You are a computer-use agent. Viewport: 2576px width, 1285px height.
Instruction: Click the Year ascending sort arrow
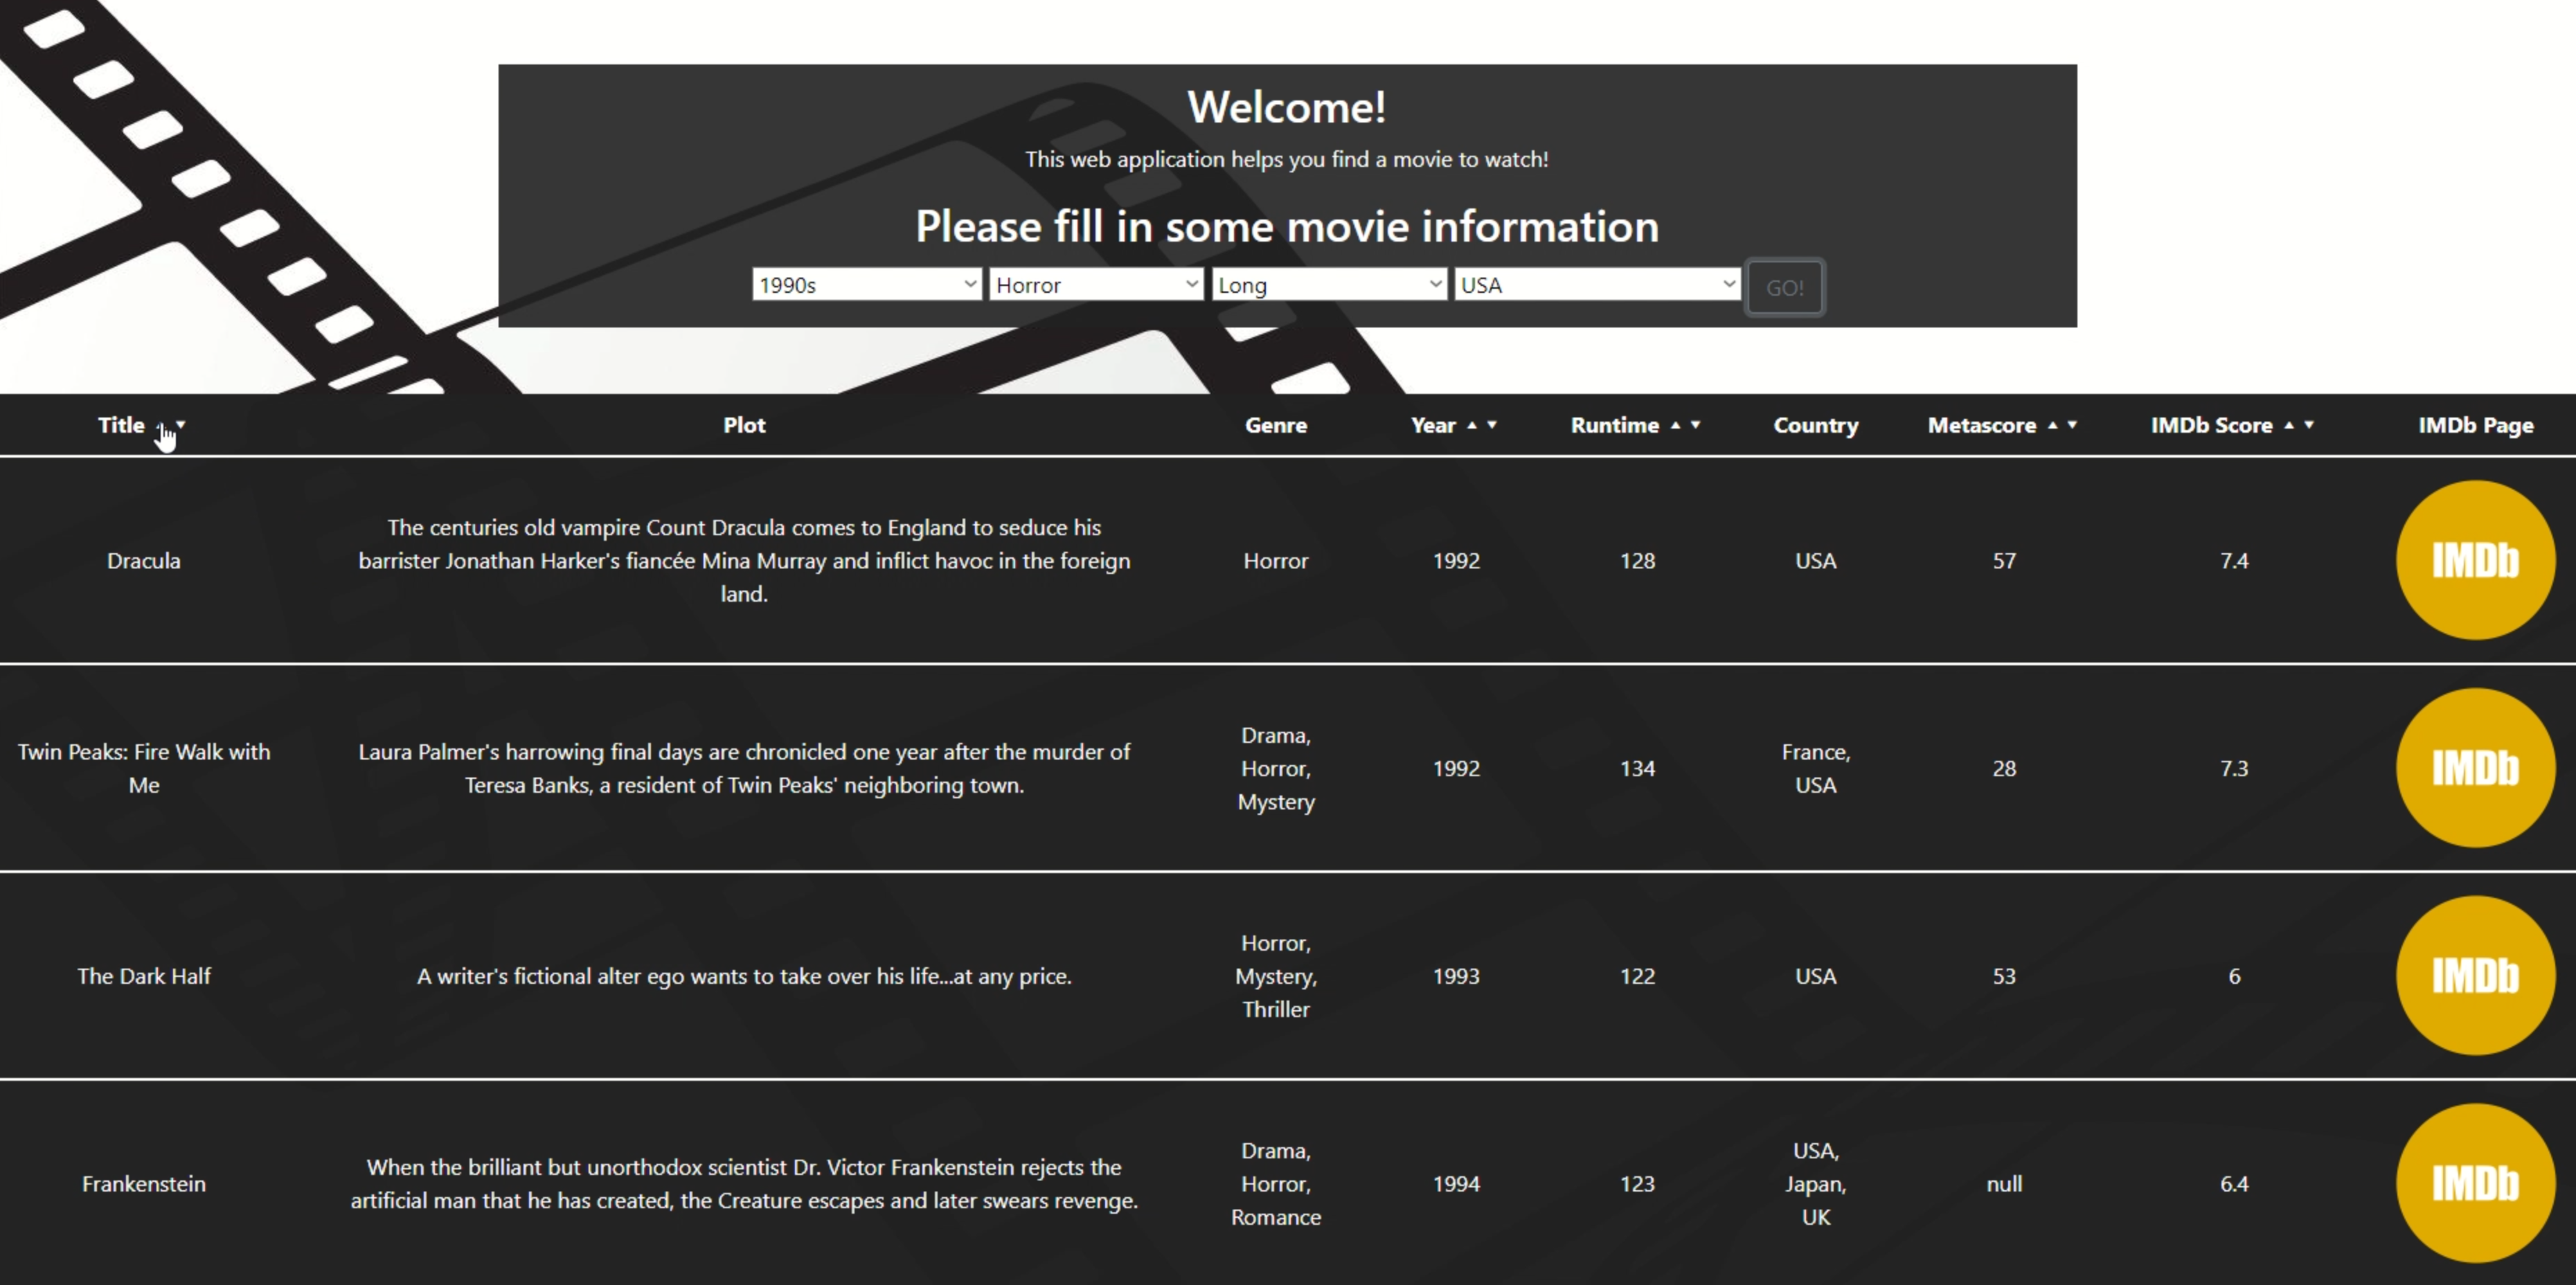click(1471, 424)
